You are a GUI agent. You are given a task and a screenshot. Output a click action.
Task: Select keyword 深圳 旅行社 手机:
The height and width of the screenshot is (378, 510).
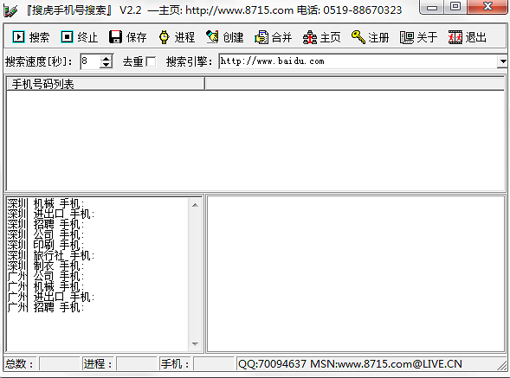51,255
